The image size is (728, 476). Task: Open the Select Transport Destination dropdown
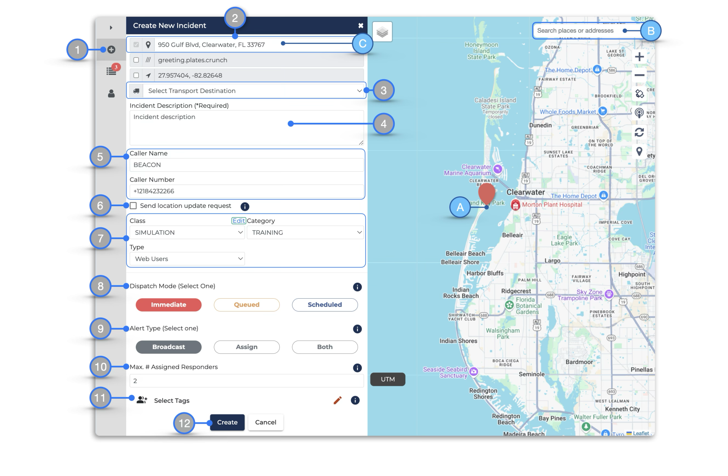[254, 91]
